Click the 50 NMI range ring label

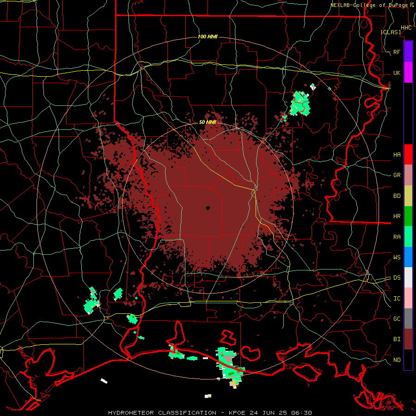(x=208, y=122)
